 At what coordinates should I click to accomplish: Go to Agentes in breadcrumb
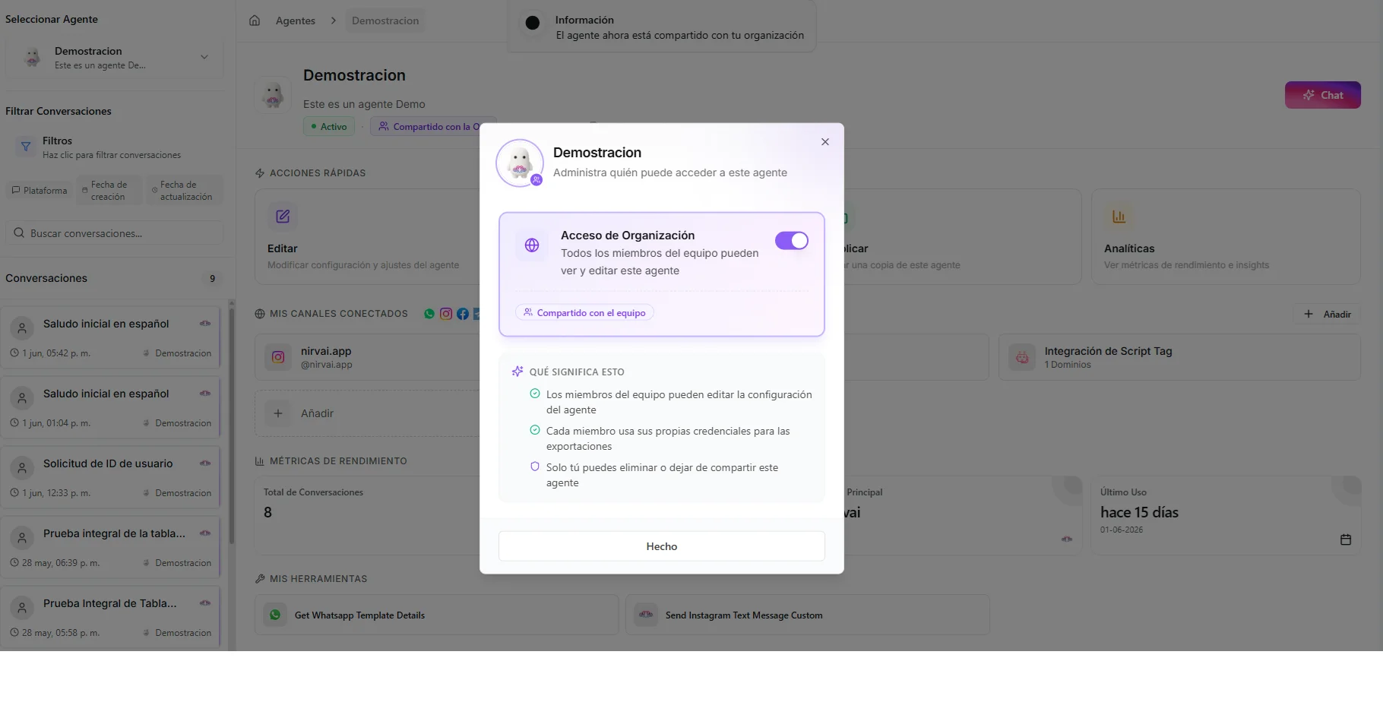click(x=295, y=21)
